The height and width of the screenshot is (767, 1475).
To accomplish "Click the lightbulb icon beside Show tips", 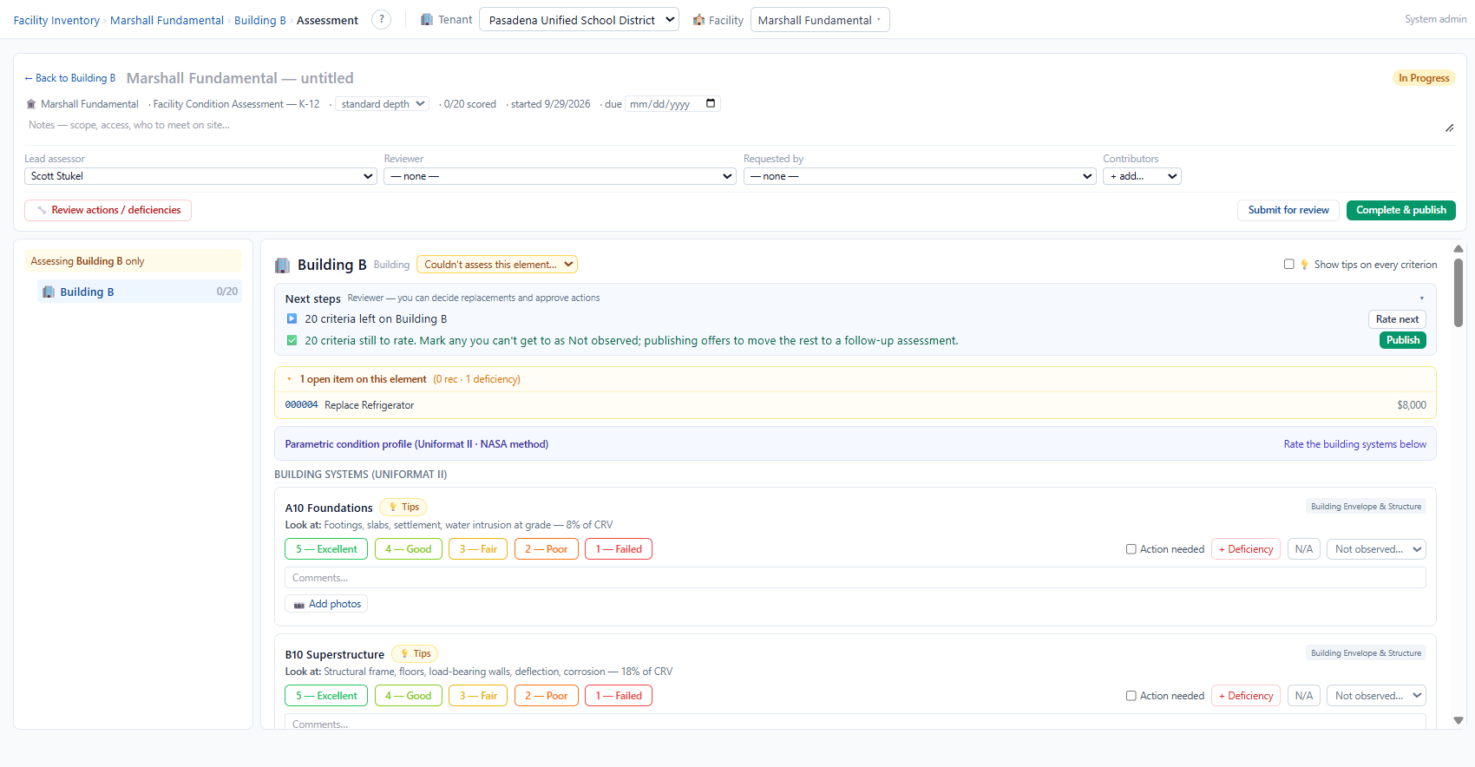I will pos(1304,265).
